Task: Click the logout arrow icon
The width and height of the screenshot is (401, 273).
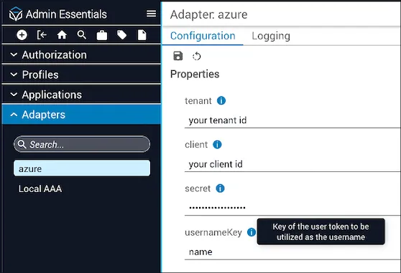Action: pyautogui.click(x=42, y=35)
